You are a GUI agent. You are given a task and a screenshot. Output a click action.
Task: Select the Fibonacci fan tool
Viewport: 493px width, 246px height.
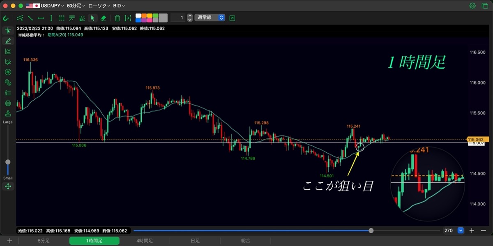coord(82,18)
